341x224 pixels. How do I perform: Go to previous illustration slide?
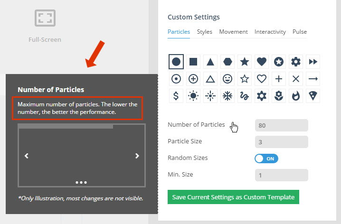[x=27, y=156]
